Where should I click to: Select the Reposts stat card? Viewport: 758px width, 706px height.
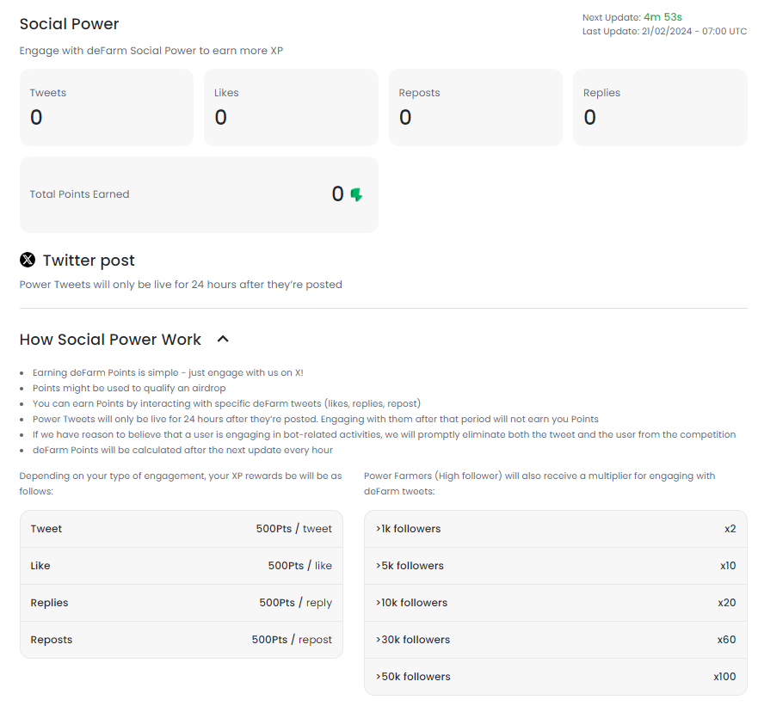[475, 107]
